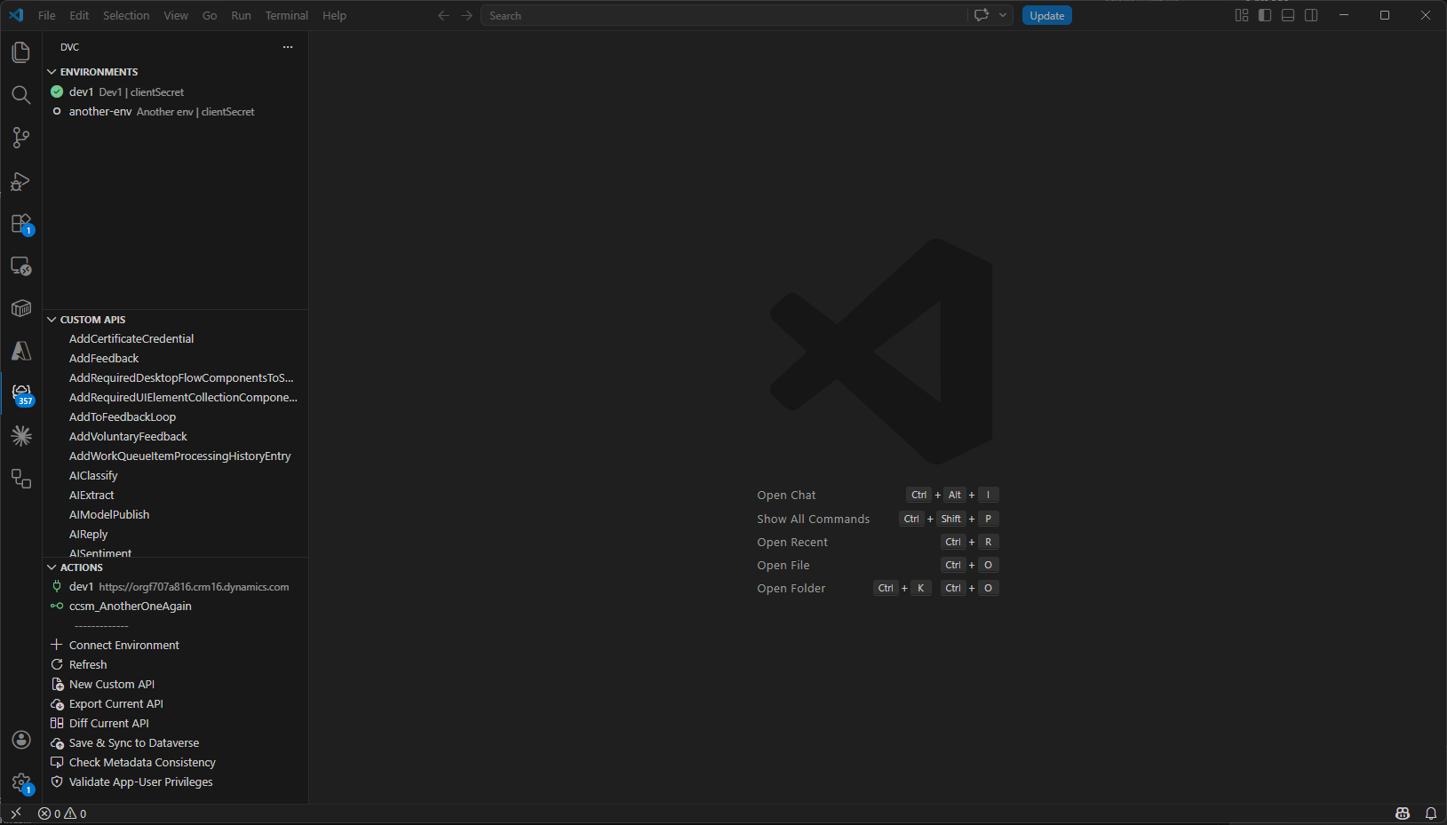Image resolution: width=1447 pixels, height=825 pixels.
Task: Open the chat icon in title bar
Action: point(982,15)
